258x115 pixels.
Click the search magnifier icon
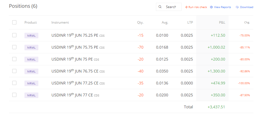tap(160, 7)
